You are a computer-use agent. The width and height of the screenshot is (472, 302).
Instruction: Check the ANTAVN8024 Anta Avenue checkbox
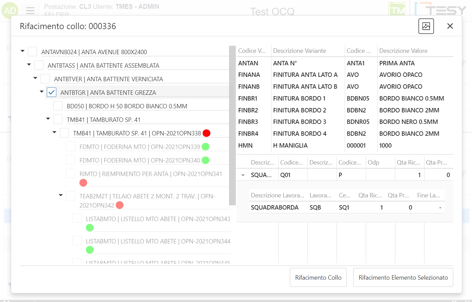tap(33, 51)
